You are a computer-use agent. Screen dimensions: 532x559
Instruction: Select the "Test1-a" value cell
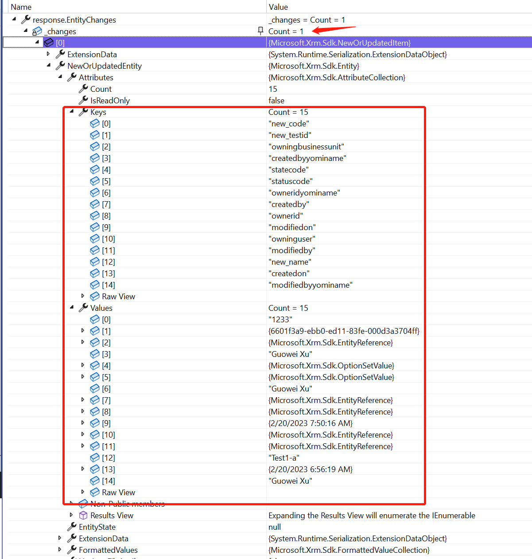coord(284,458)
